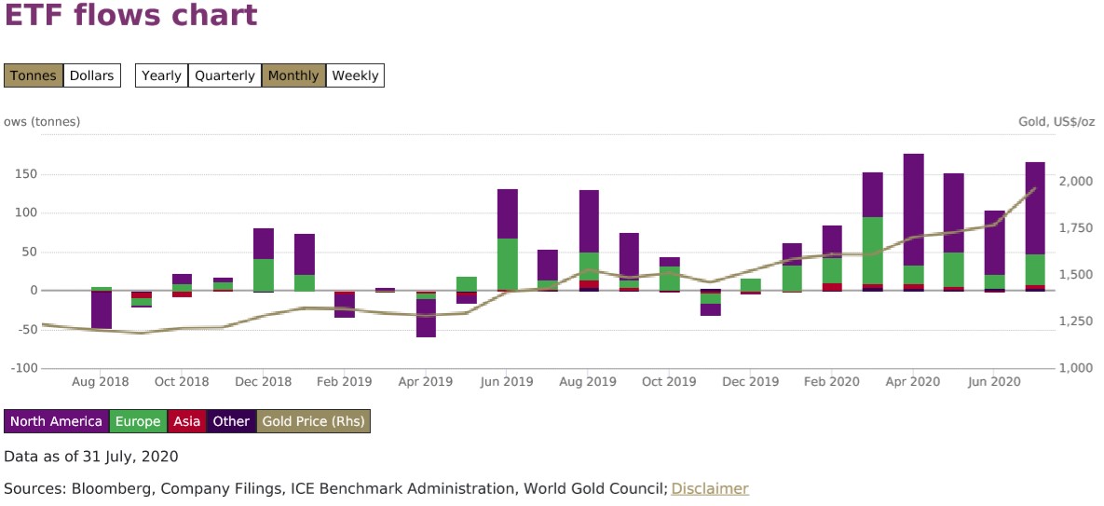Click the gold price line's final point

click(1035, 189)
